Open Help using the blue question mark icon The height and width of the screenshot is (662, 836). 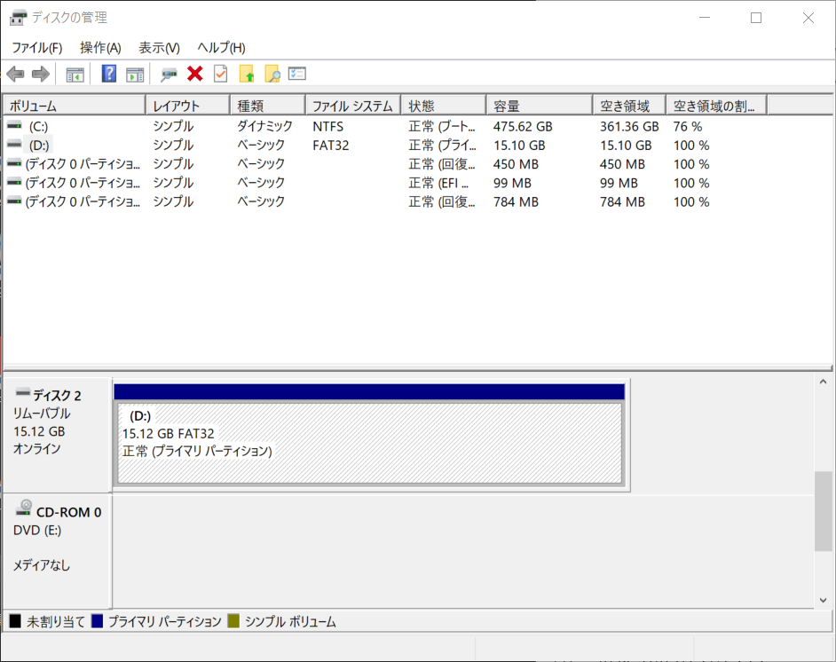tap(108, 74)
